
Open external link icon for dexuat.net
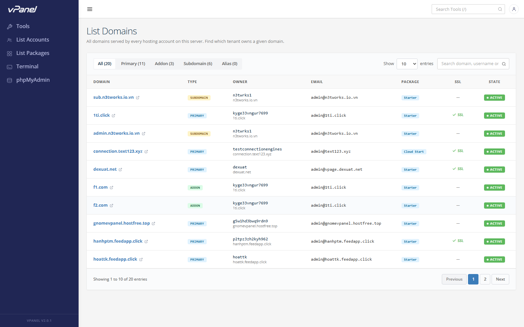pos(121,169)
